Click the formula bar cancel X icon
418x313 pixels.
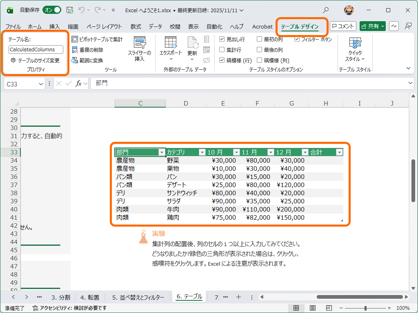(x=59, y=84)
